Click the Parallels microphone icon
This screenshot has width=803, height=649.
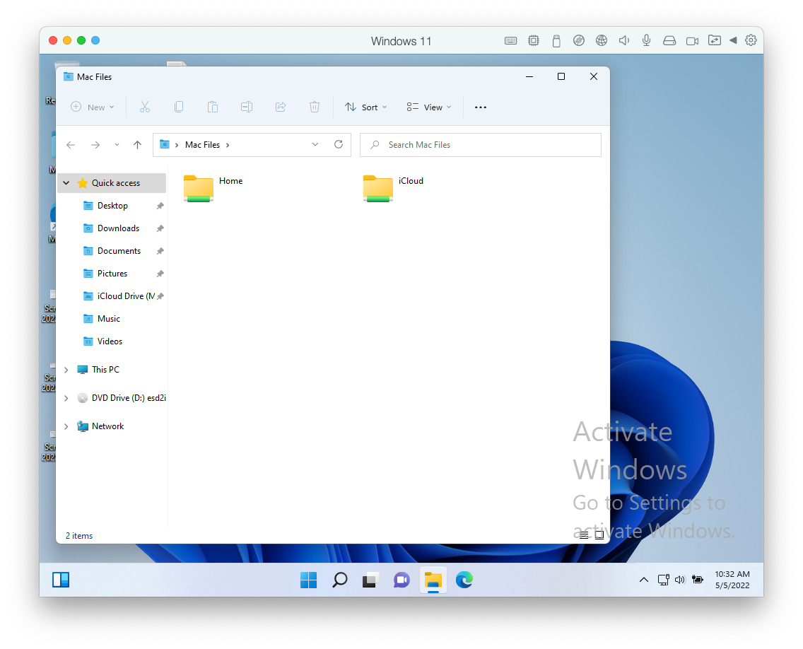pyautogui.click(x=646, y=40)
